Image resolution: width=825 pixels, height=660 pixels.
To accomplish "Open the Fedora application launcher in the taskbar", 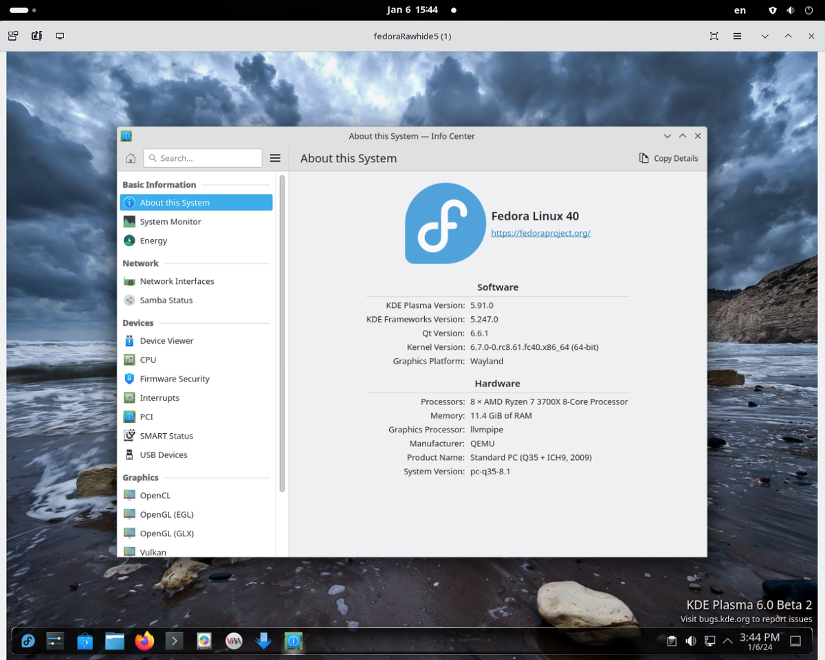I will click(28, 641).
